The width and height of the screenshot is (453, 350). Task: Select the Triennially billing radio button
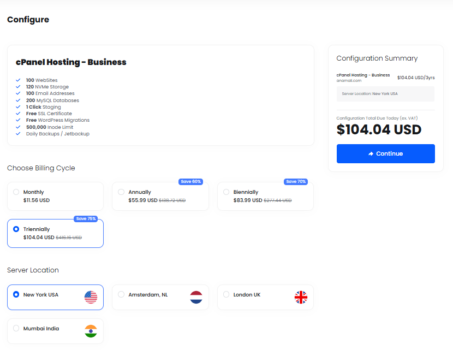click(x=16, y=229)
